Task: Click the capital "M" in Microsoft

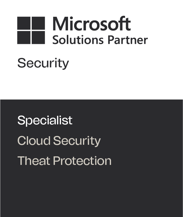Action: (60, 24)
